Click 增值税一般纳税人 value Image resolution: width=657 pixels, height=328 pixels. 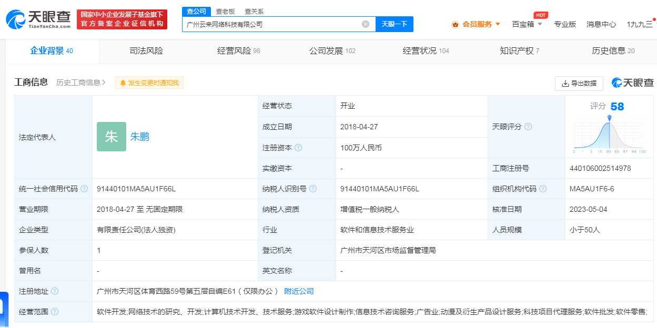(370, 209)
